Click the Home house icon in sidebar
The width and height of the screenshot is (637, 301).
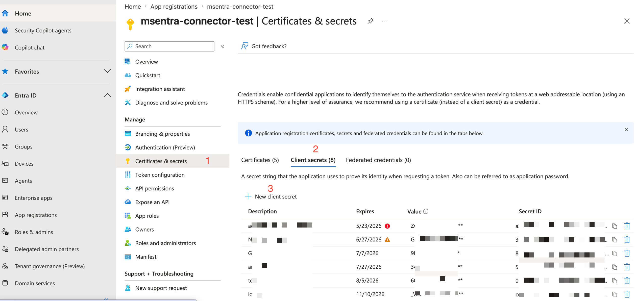point(5,13)
